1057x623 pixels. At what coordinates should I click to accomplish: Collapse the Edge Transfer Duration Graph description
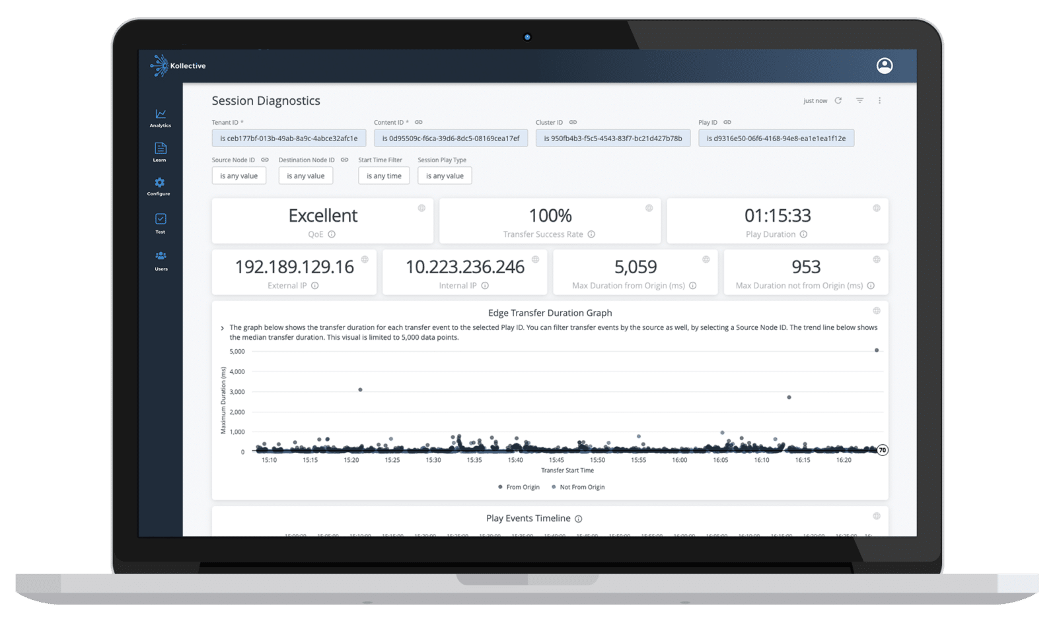pos(222,327)
